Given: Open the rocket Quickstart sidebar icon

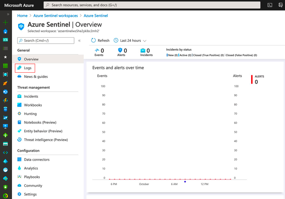Looking at the screenshot, I should [5, 83].
